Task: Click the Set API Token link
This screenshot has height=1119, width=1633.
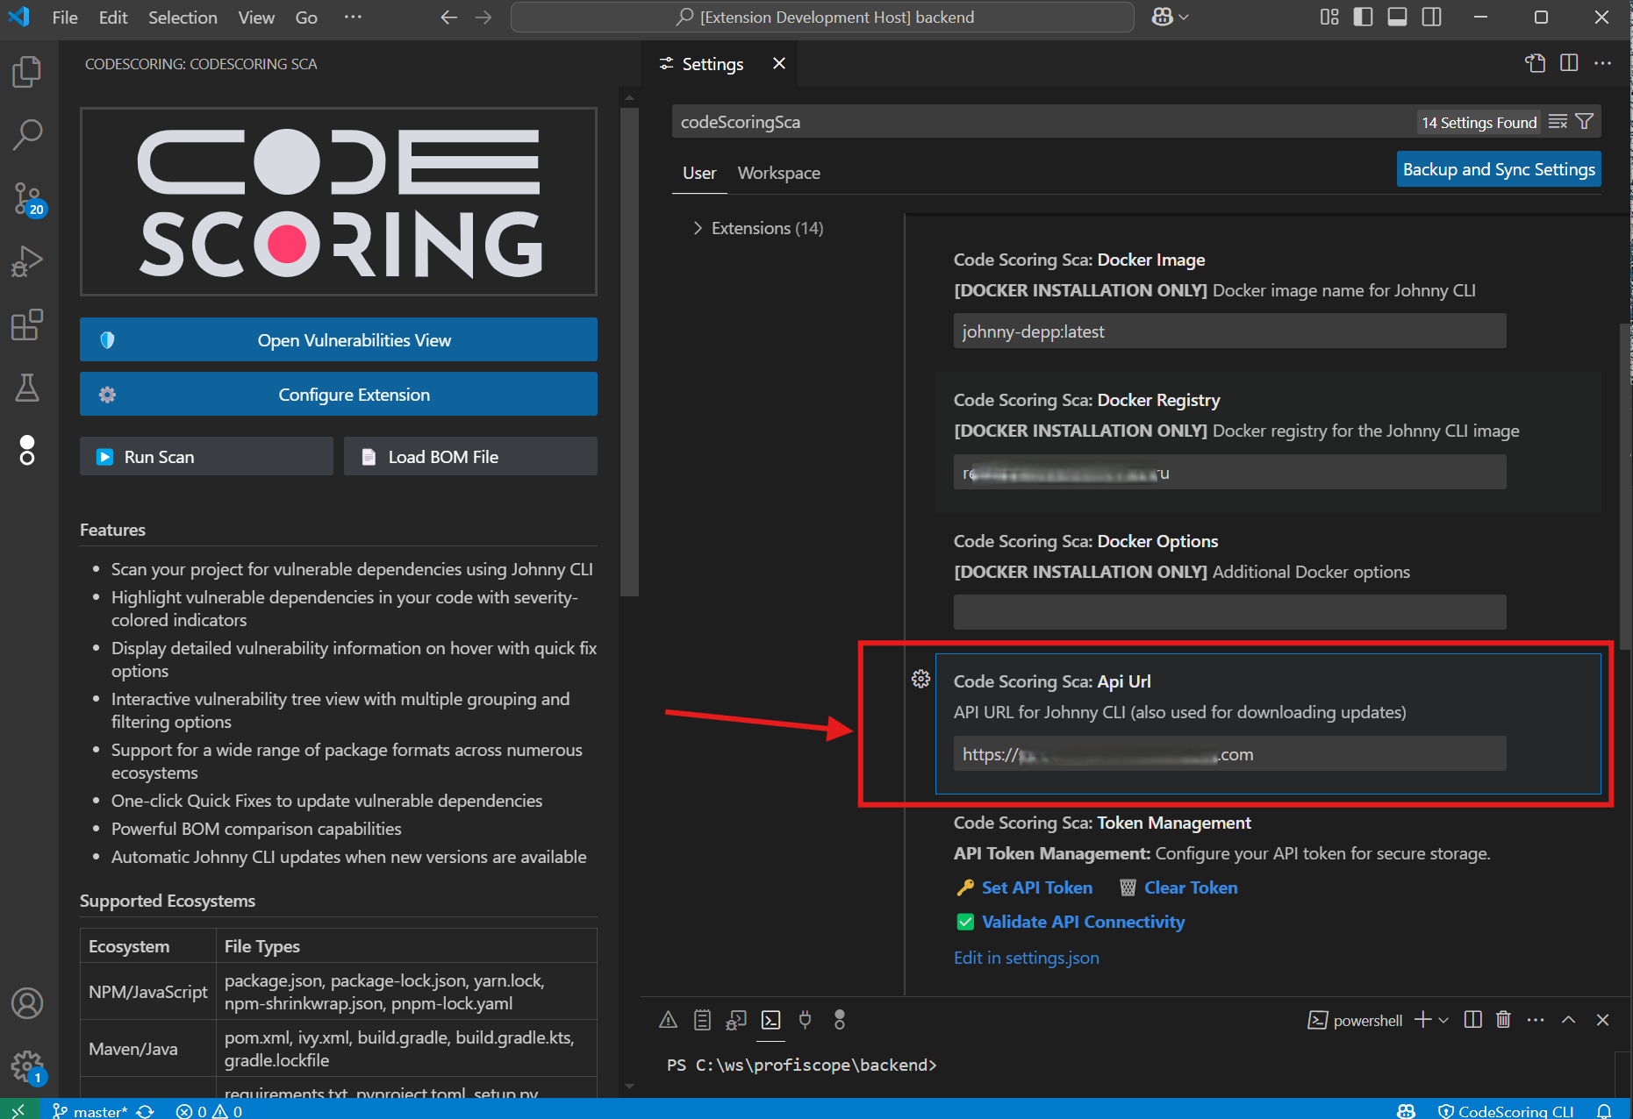Action: point(1037,887)
